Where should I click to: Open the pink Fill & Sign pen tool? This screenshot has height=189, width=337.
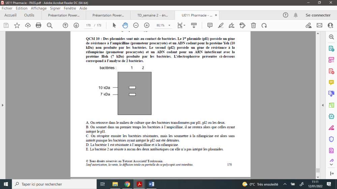331,128
